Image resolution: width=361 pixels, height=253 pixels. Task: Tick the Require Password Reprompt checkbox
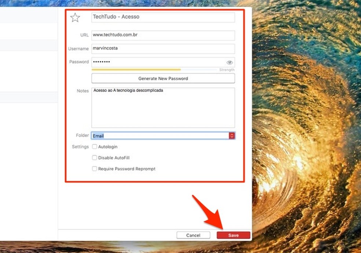tap(95, 169)
